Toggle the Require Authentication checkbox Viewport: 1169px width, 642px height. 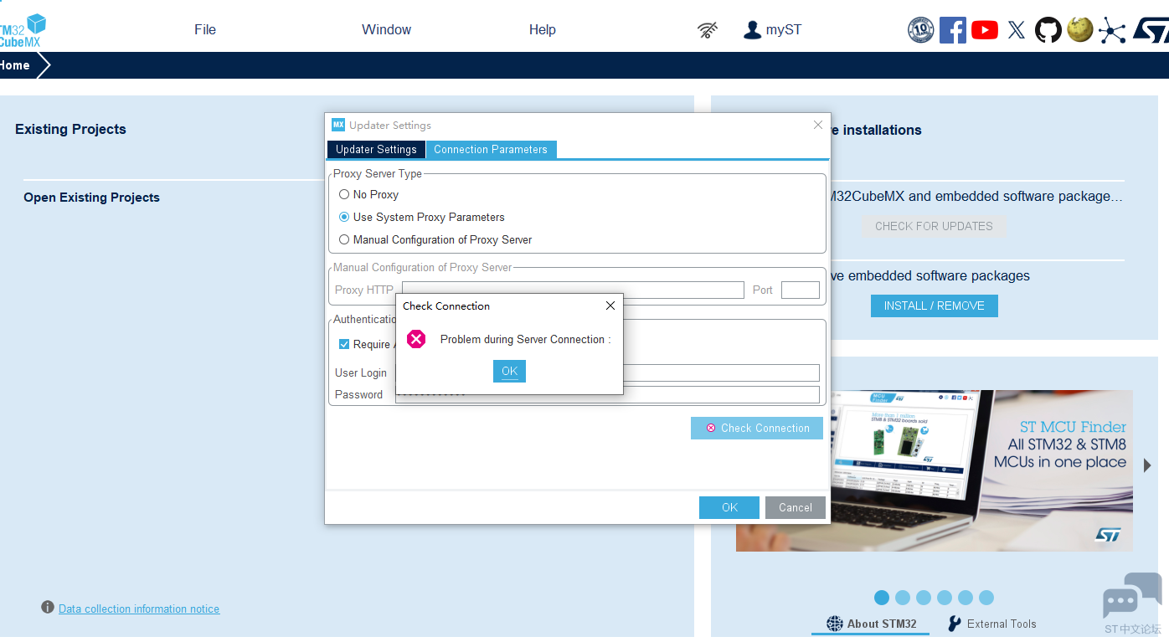point(344,344)
